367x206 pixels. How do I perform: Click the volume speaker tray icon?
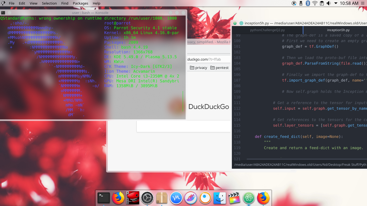point(329,3)
